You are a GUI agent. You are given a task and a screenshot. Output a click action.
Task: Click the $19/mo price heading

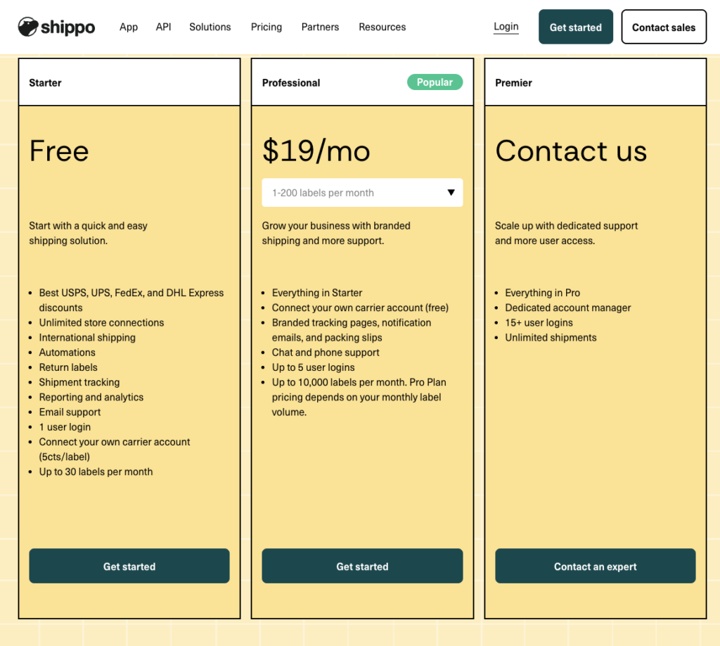[x=316, y=151]
